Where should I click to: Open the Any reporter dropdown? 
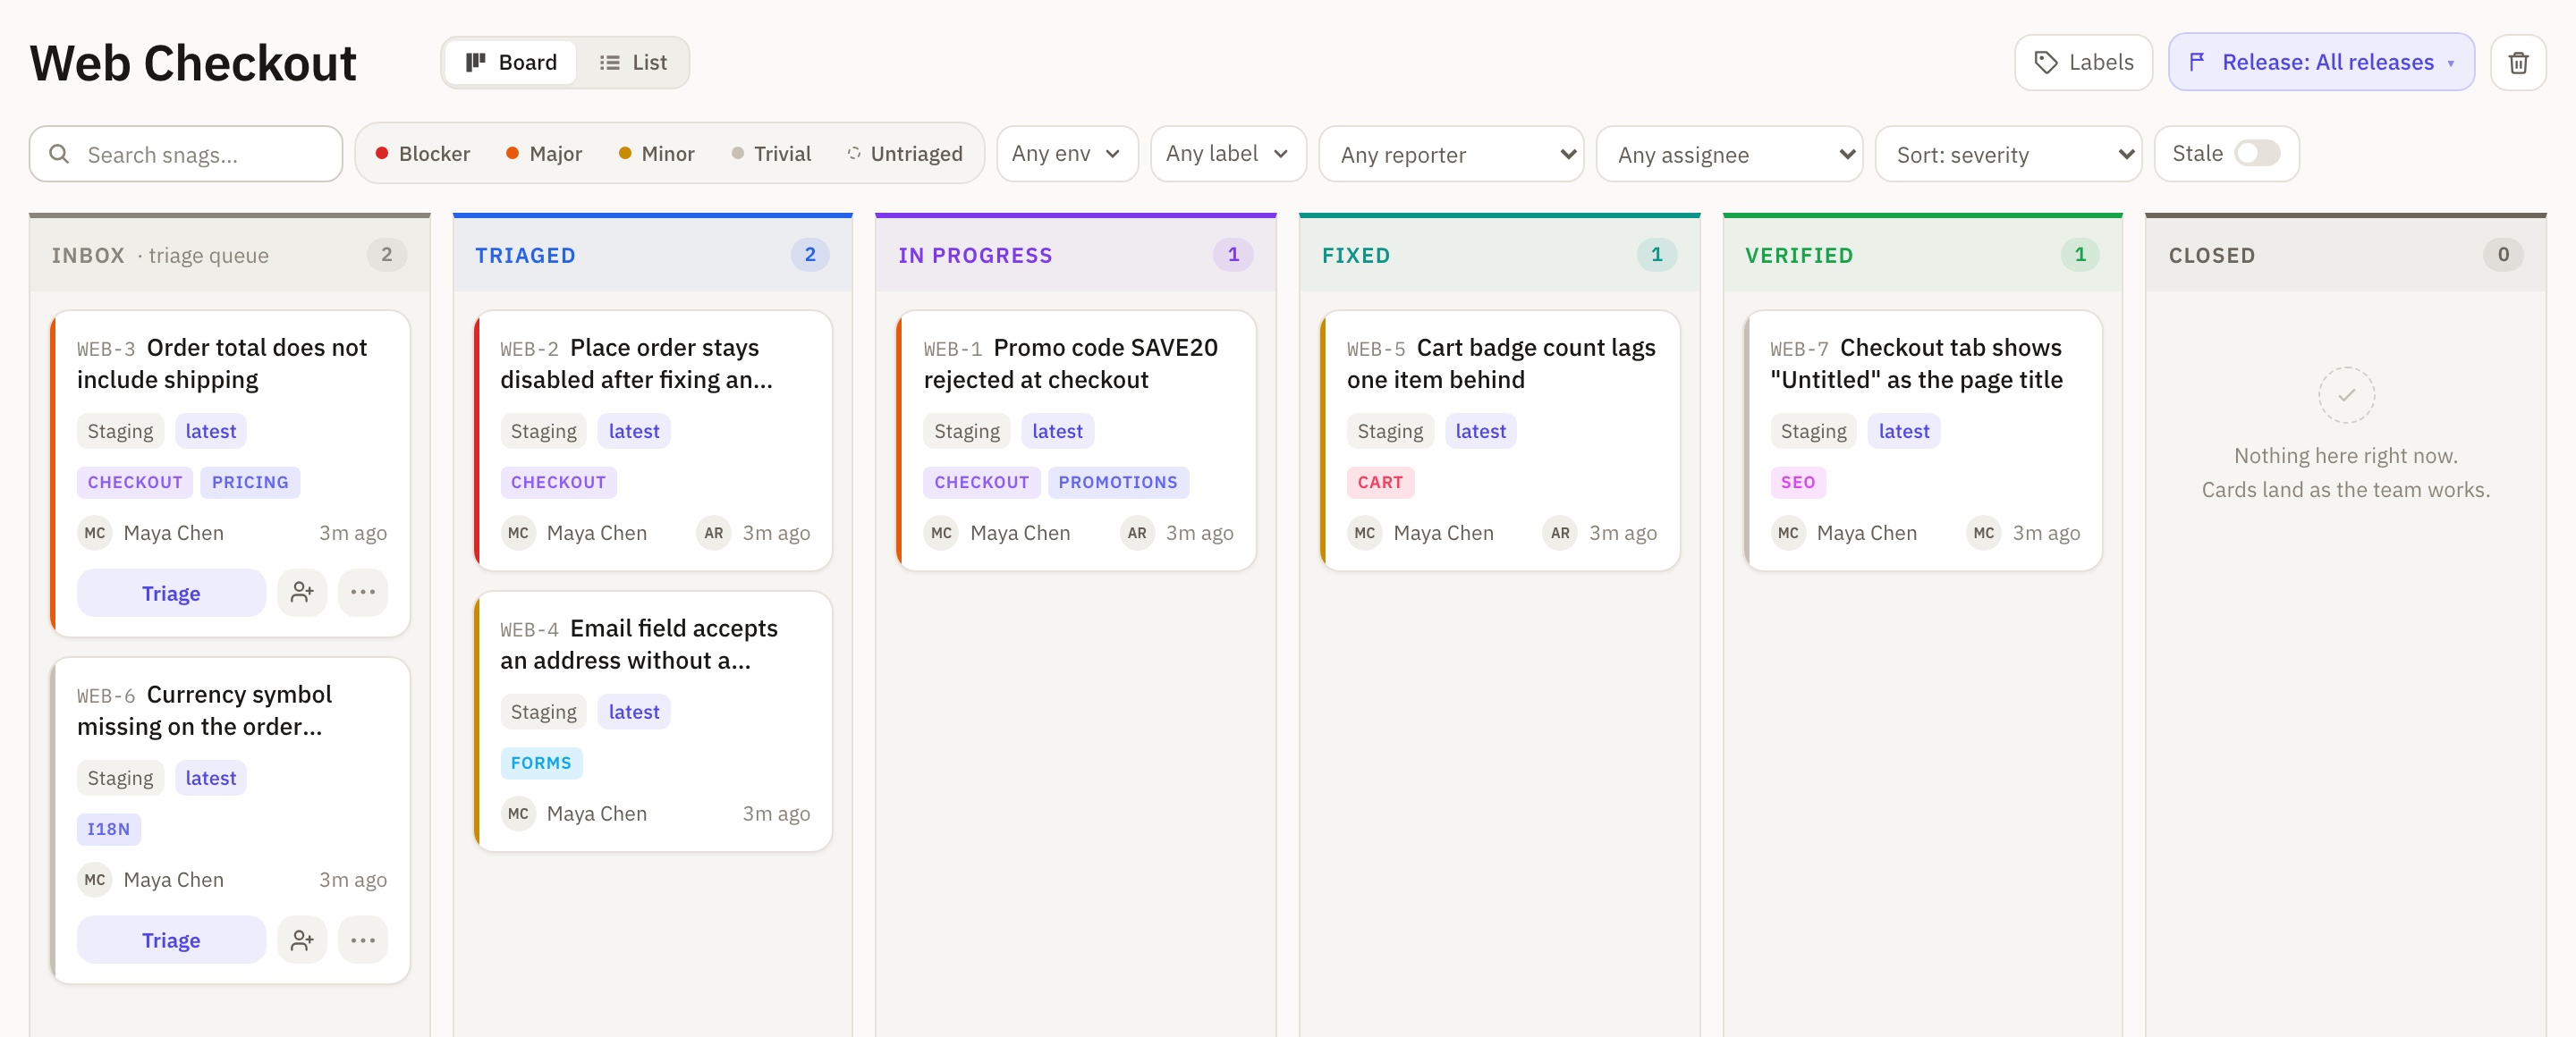coord(1451,154)
